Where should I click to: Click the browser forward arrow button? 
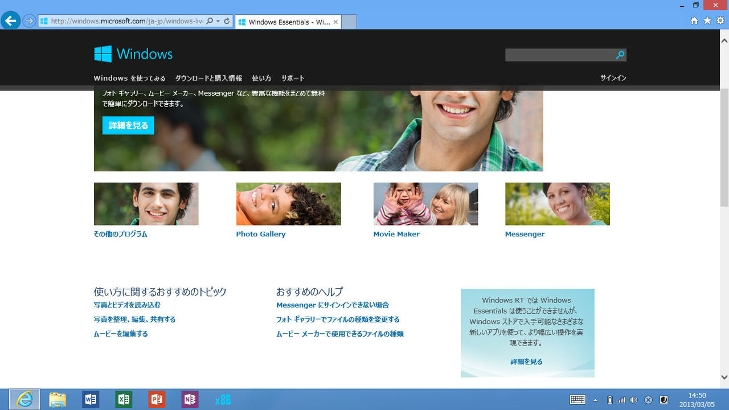coord(28,21)
